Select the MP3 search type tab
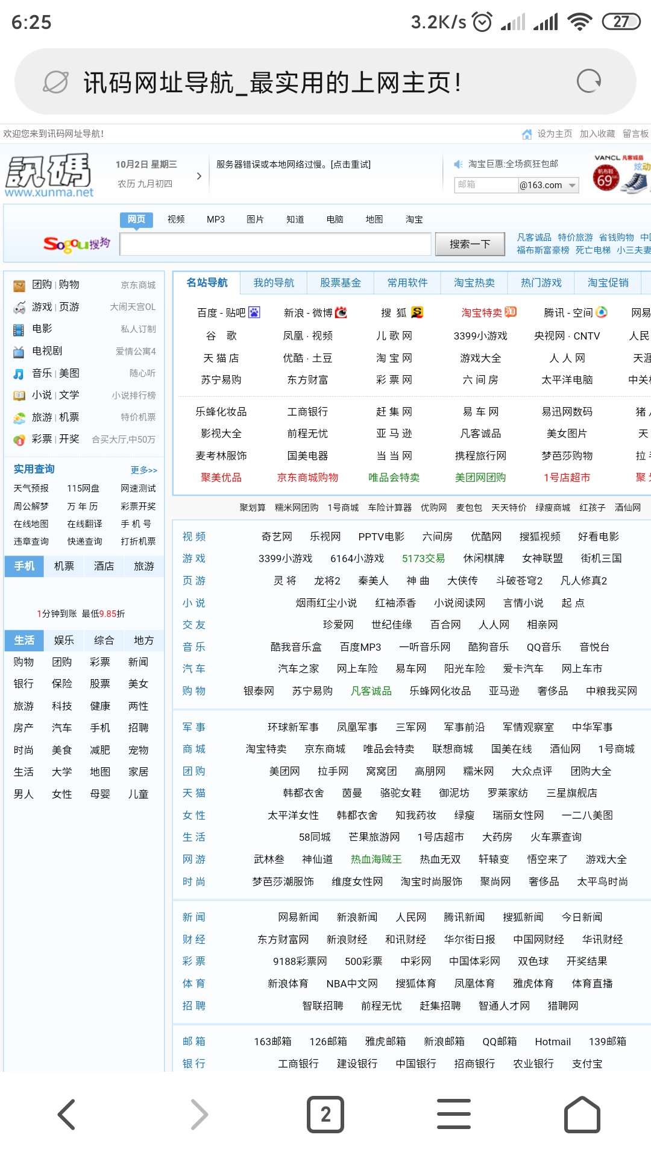This screenshot has width=651, height=1158. (216, 220)
